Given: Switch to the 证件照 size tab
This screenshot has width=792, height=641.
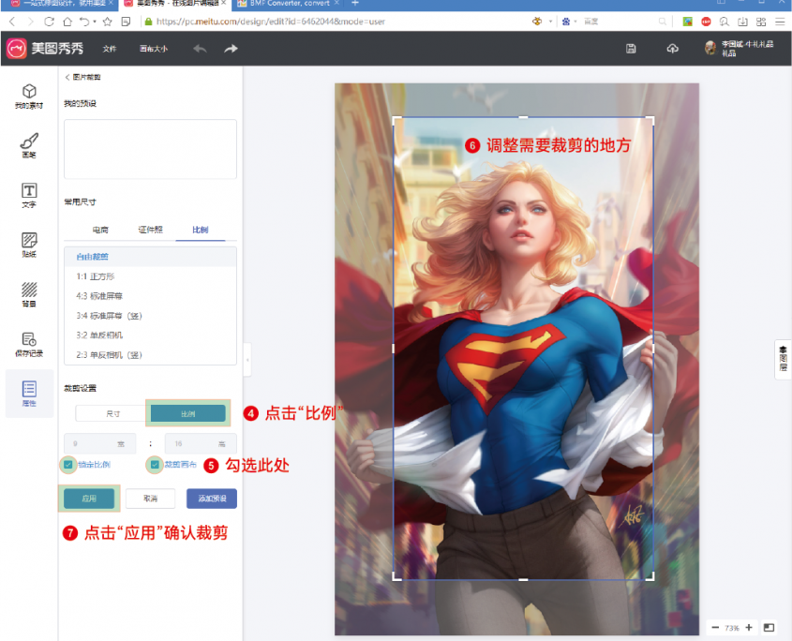Looking at the screenshot, I should (x=150, y=230).
